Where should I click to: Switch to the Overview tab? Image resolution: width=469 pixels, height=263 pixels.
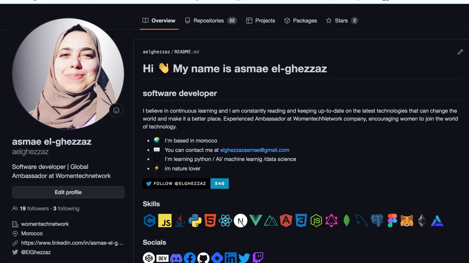tap(159, 21)
